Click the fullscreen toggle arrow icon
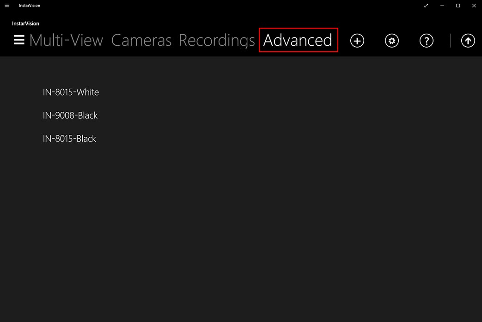Image resolution: width=482 pixels, height=322 pixels. tap(426, 6)
